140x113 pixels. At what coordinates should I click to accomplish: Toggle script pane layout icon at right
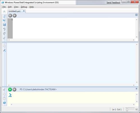(136, 15)
